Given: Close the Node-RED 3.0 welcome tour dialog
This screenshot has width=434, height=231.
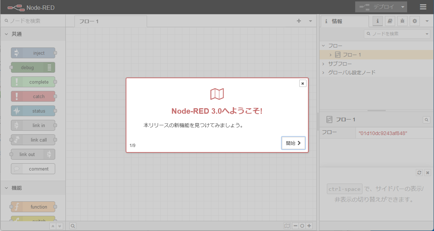Looking at the screenshot, I should (303, 83).
